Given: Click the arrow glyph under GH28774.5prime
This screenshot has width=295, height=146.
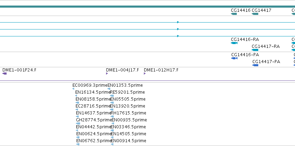Looking at the screenshot, I should click(x=78, y=123).
